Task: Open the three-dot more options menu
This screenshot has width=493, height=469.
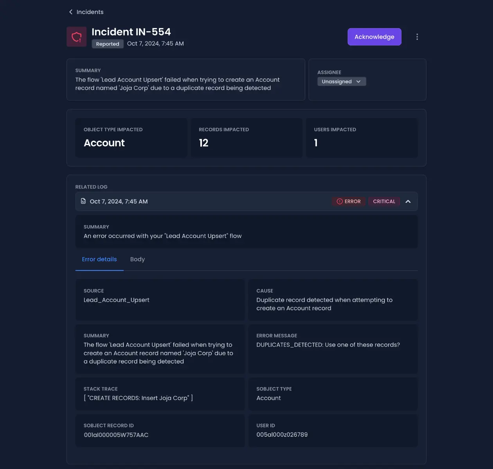Action: click(417, 37)
